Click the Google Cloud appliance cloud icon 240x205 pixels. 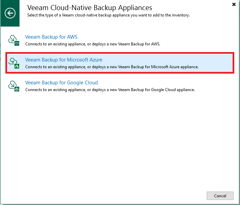coord(14,86)
